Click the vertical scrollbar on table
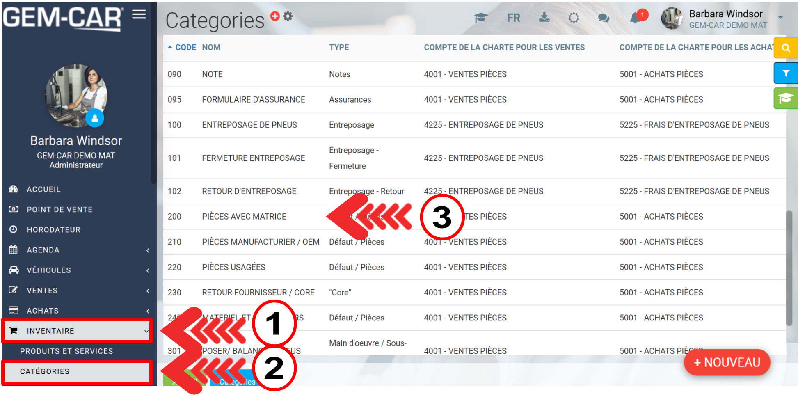This screenshot has width=798, height=396. click(789, 267)
